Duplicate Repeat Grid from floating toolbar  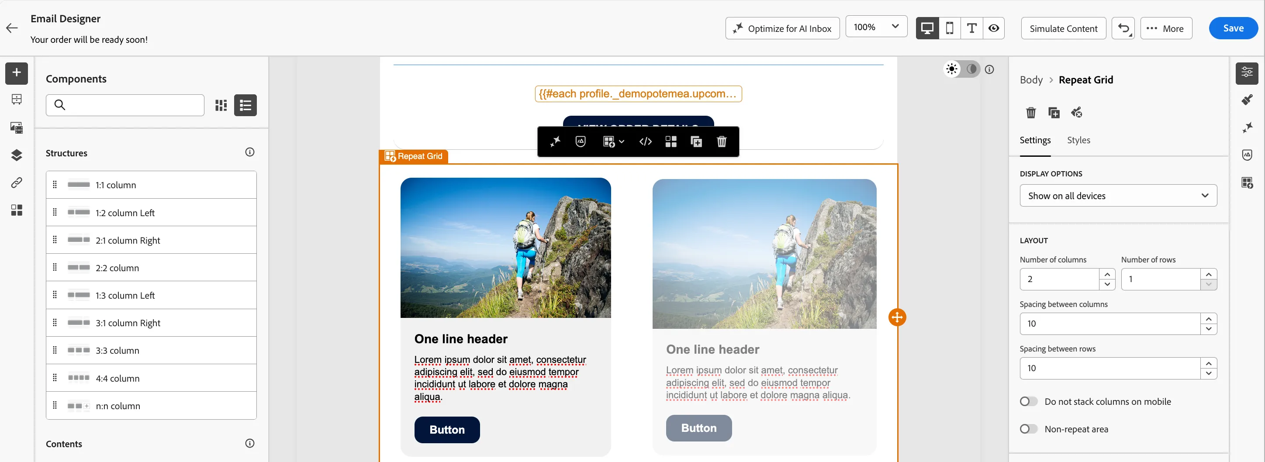click(696, 142)
